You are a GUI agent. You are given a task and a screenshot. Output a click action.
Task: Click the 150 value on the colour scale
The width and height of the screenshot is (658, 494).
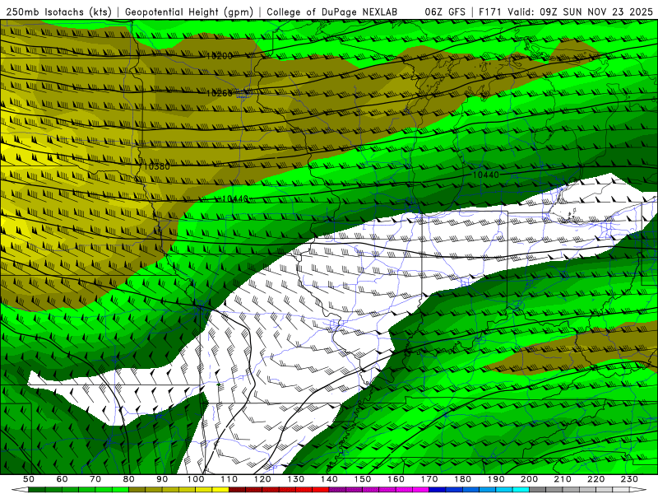363,479
